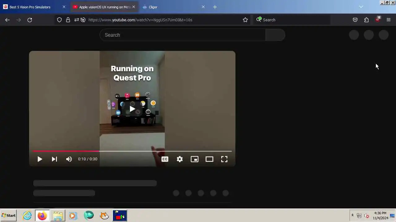
Task: Focus the YouTube search field
Action: pos(183,35)
